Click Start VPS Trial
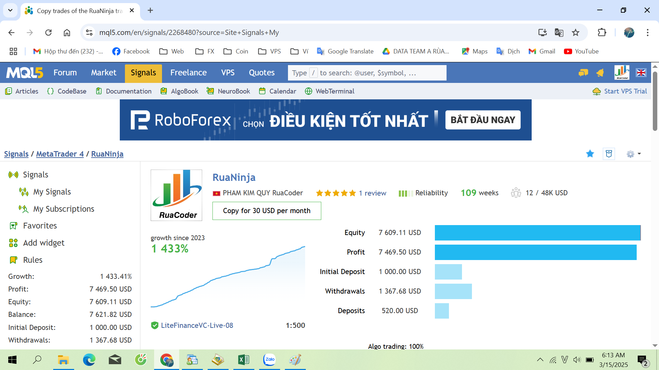The height and width of the screenshot is (370, 659). (620, 91)
